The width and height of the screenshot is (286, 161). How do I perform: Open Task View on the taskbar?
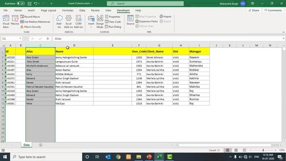97,157
